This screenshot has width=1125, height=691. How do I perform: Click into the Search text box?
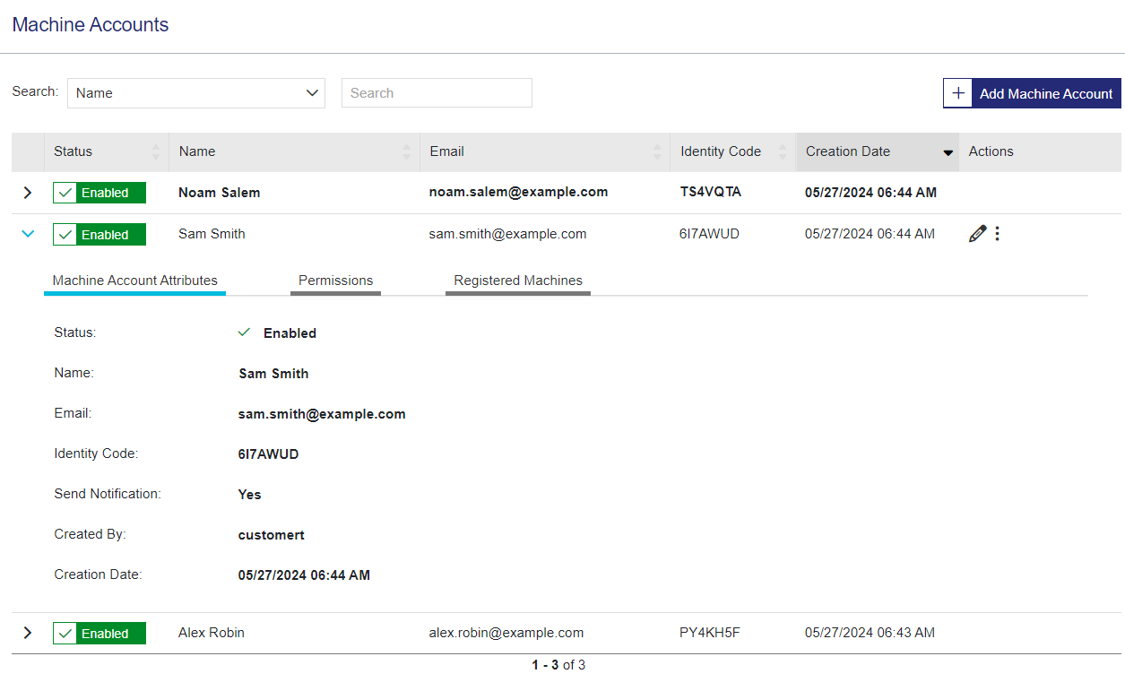point(437,93)
